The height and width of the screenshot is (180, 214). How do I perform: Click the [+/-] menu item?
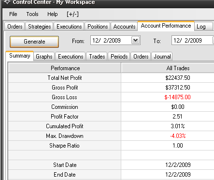click(72, 14)
